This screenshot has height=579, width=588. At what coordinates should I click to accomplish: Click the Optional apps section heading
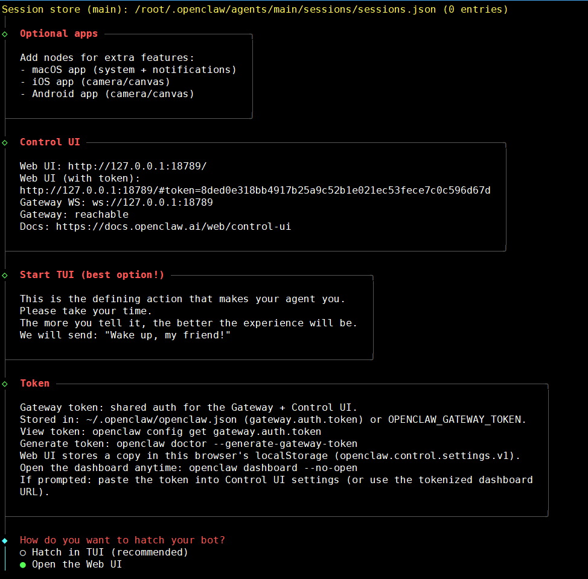click(59, 34)
